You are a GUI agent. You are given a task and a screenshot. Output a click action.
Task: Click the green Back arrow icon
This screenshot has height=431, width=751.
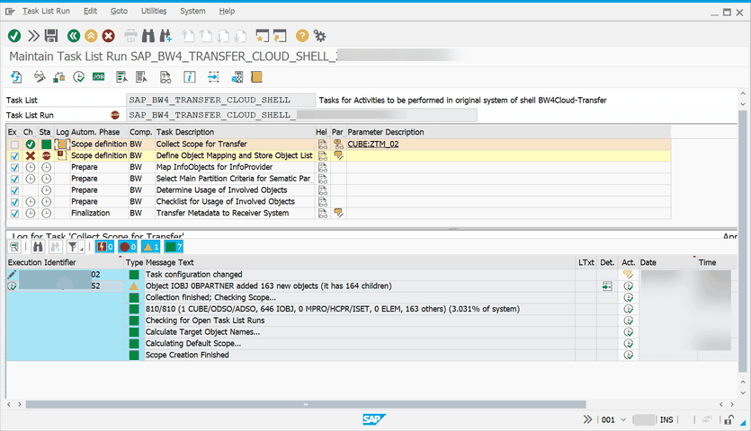[73, 36]
